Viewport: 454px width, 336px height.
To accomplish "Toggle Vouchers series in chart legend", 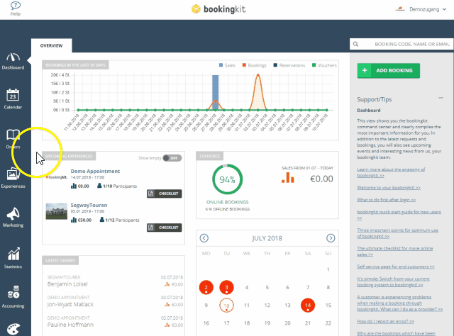I will (x=324, y=65).
